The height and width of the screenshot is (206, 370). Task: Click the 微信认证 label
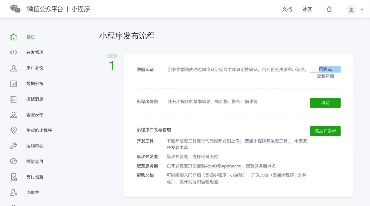(145, 70)
